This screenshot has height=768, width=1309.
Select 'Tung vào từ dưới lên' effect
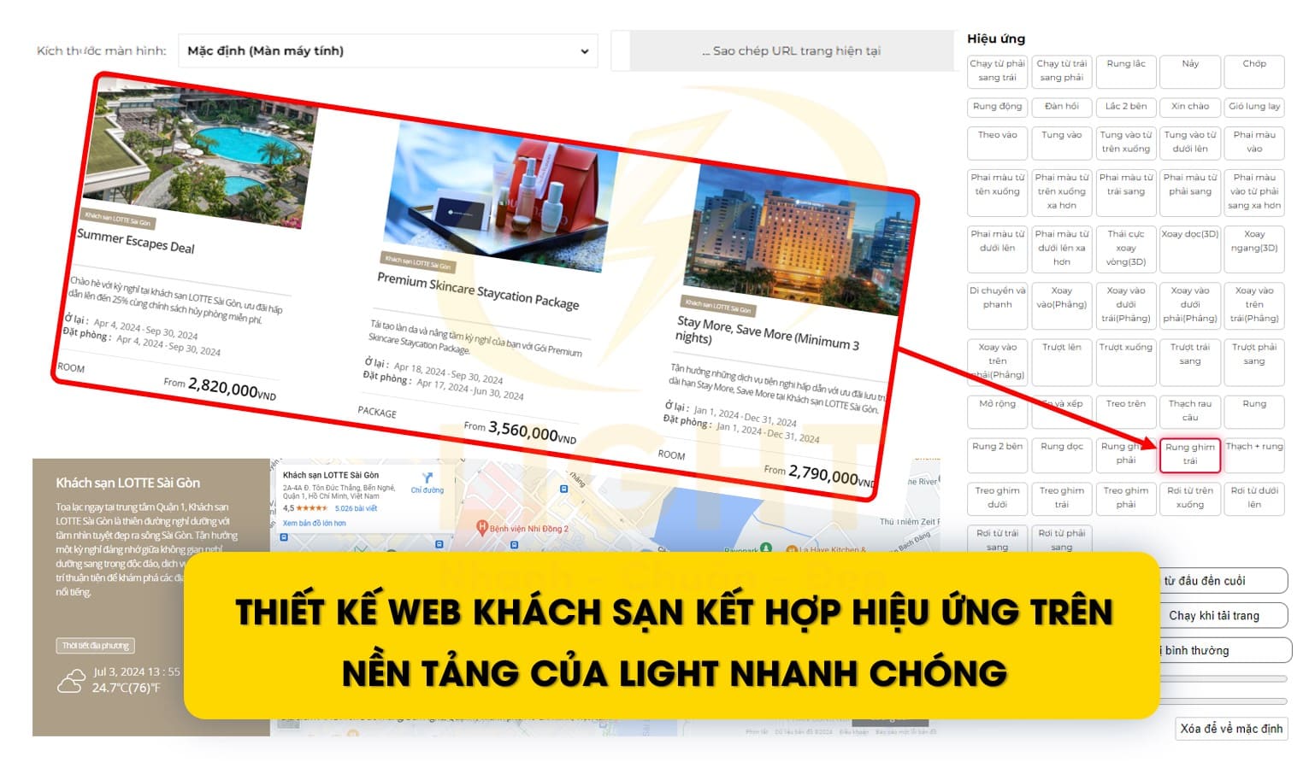(x=1189, y=143)
